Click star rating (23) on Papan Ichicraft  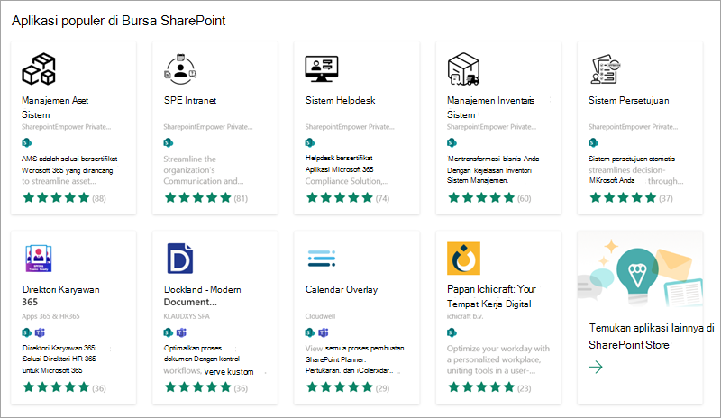pyautogui.click(x=489, y=387)
